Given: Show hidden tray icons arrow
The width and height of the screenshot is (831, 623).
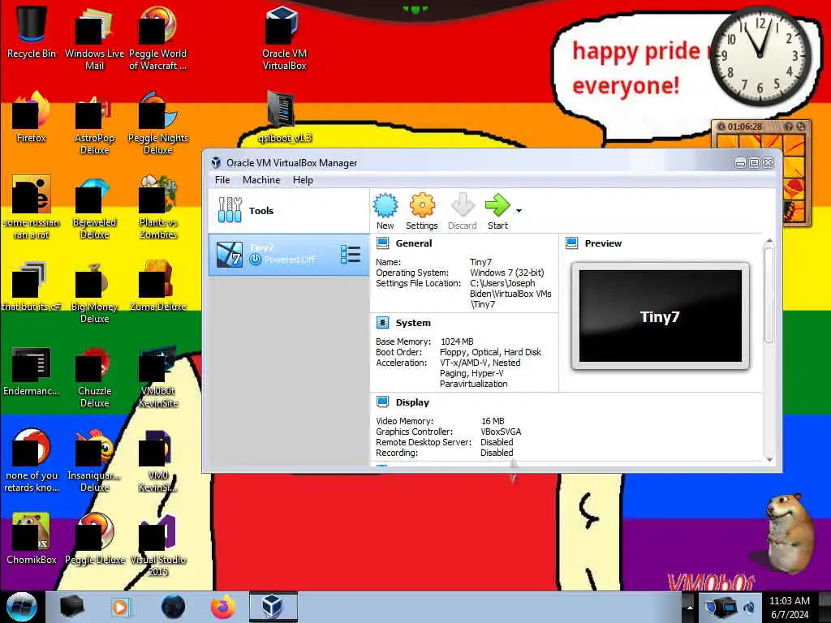Looking at the screenshot, I should [690, 607].
